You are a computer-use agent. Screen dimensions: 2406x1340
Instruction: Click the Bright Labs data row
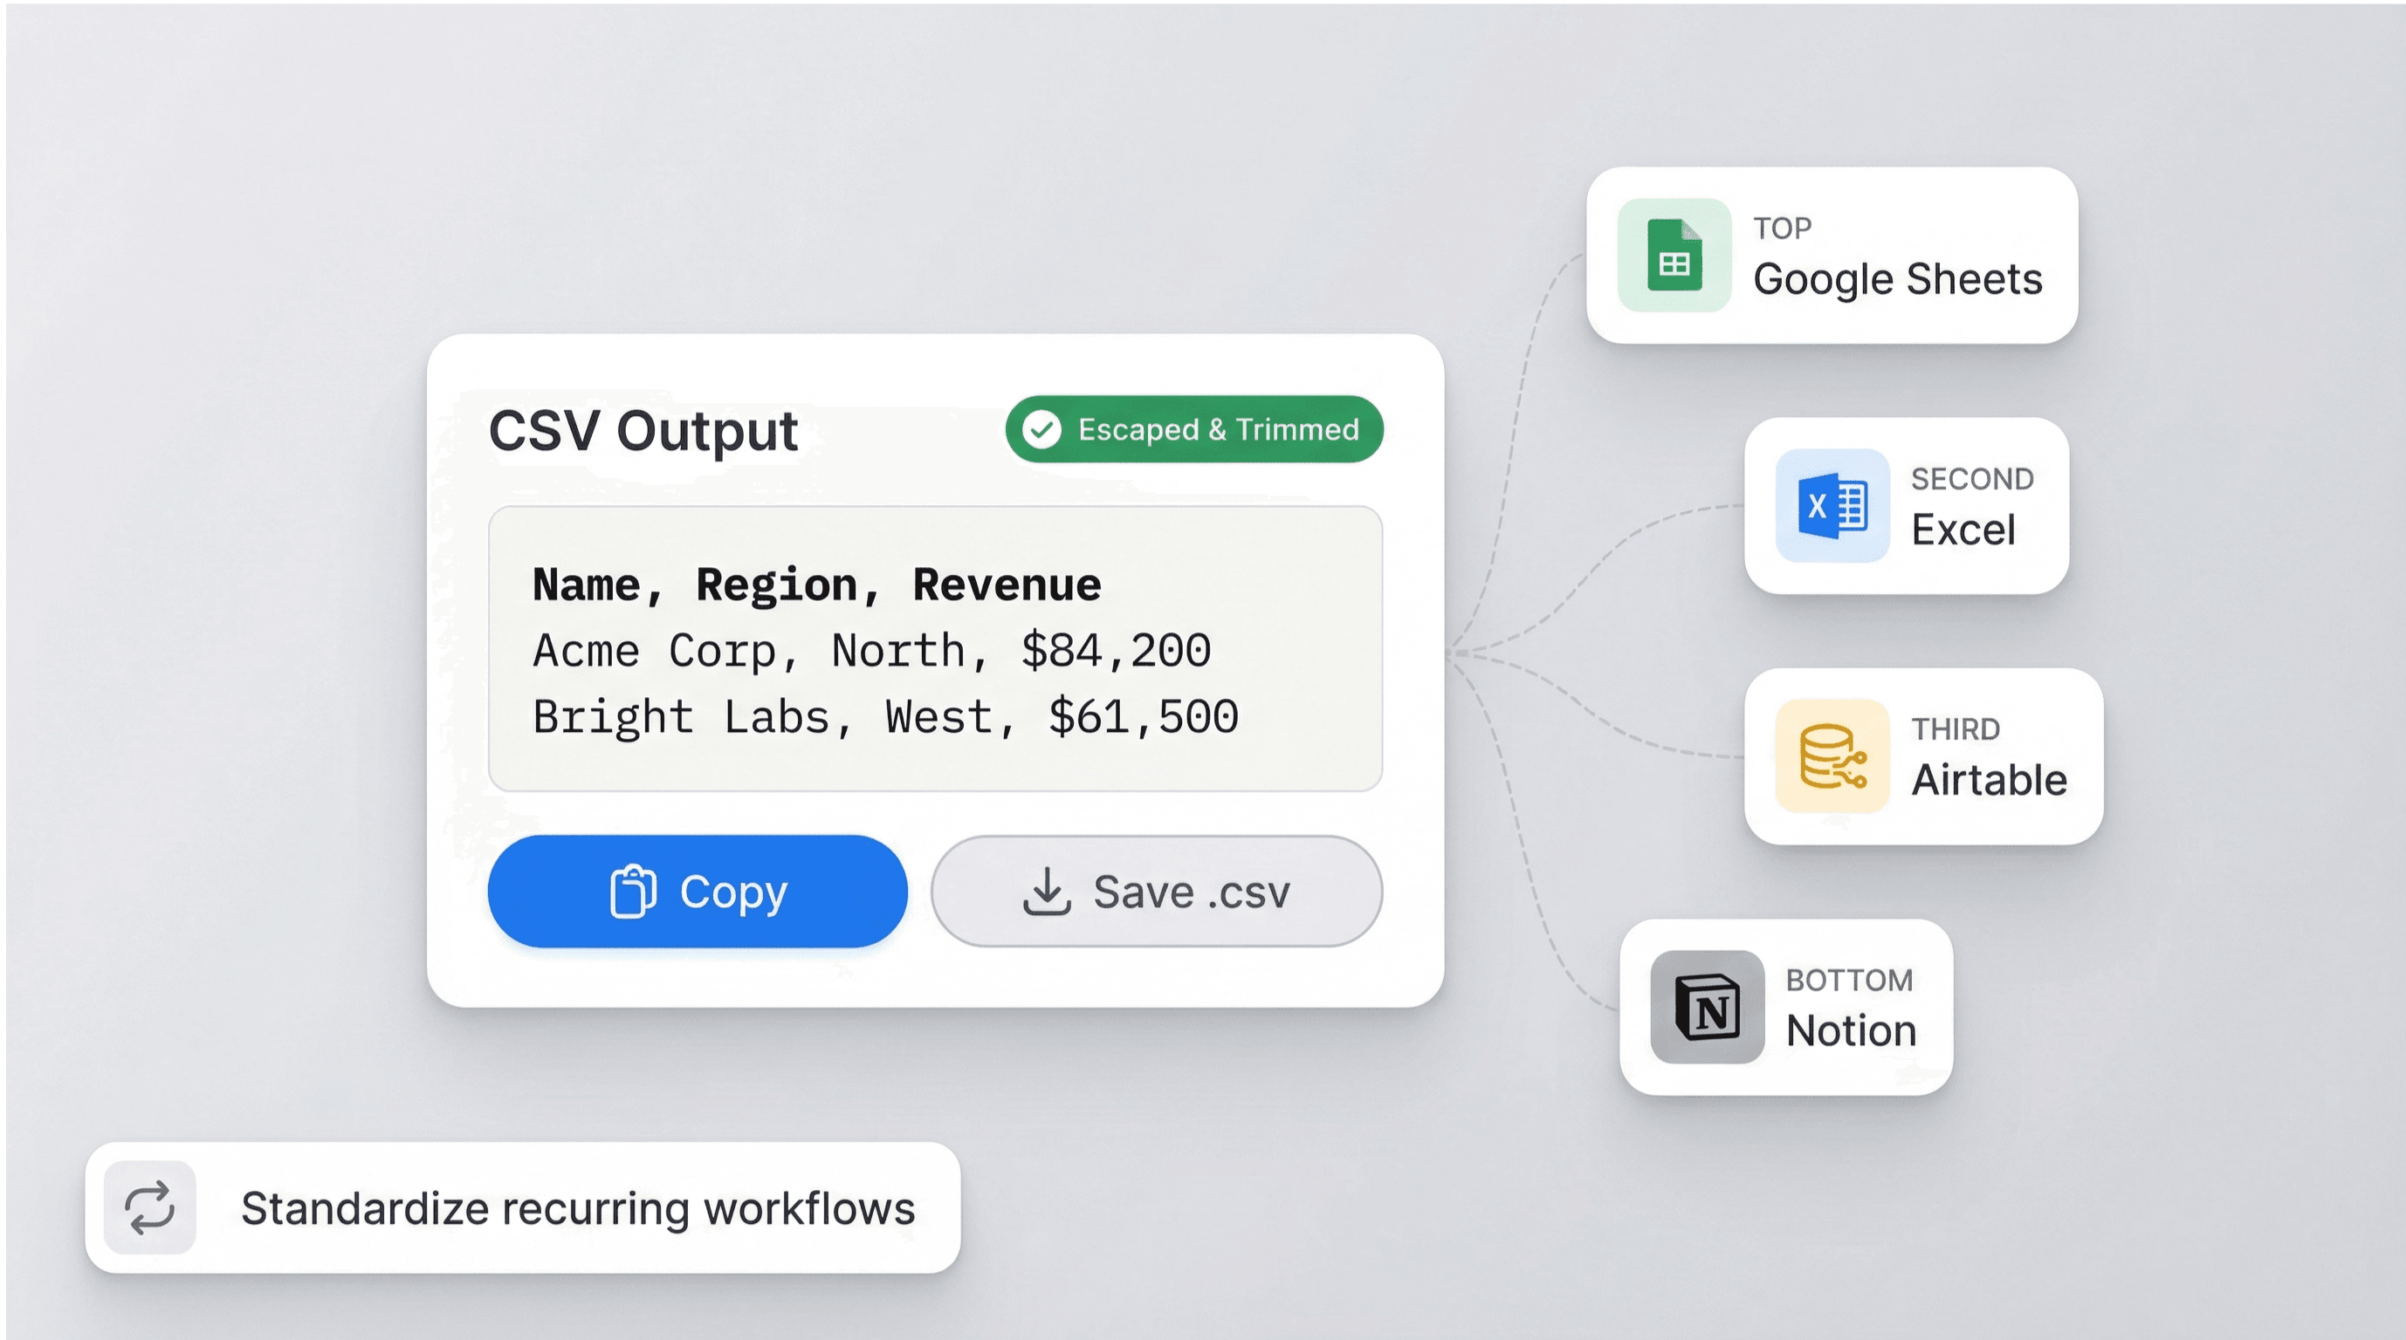pyautogui.click(x=884, y=718)
